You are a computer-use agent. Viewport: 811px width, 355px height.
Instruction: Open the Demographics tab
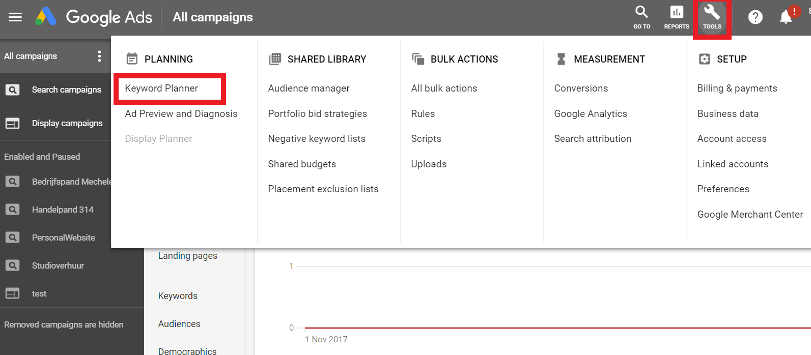pos(187,351)
